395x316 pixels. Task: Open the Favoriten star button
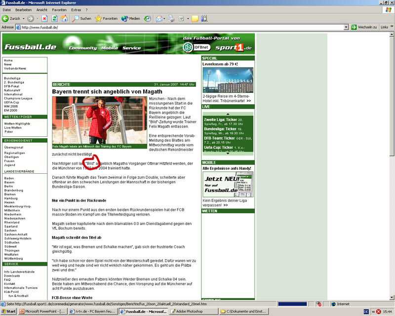tap(106, 18)
